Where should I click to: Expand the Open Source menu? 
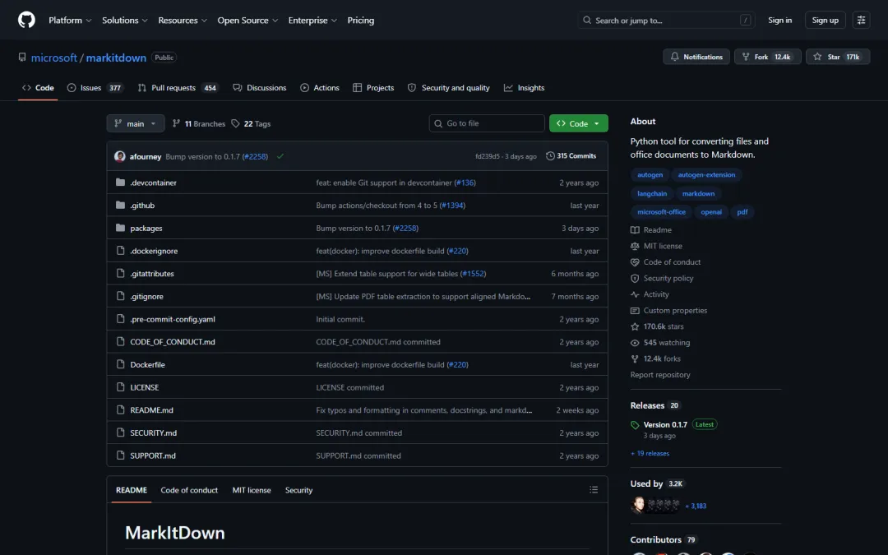(x=247, y=20)
